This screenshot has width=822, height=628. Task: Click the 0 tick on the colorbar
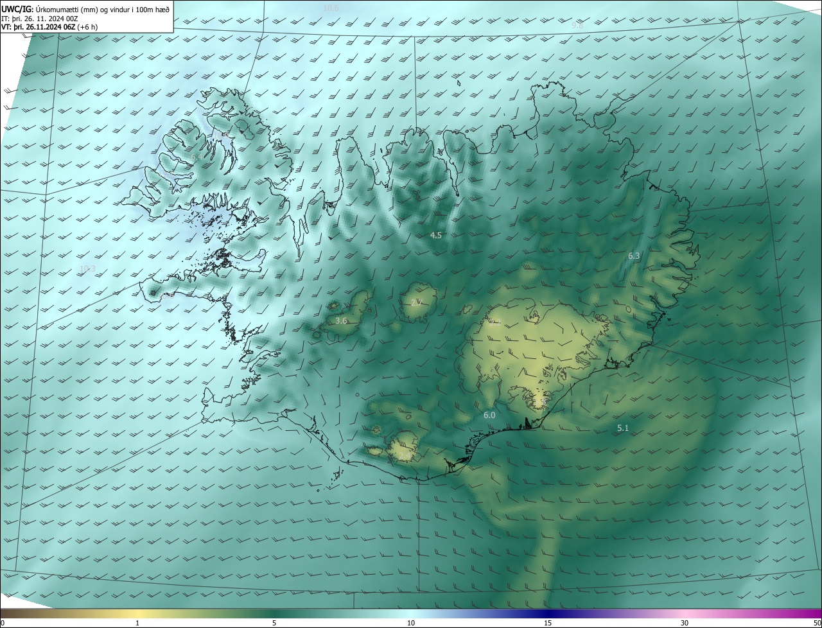[3, 623]
